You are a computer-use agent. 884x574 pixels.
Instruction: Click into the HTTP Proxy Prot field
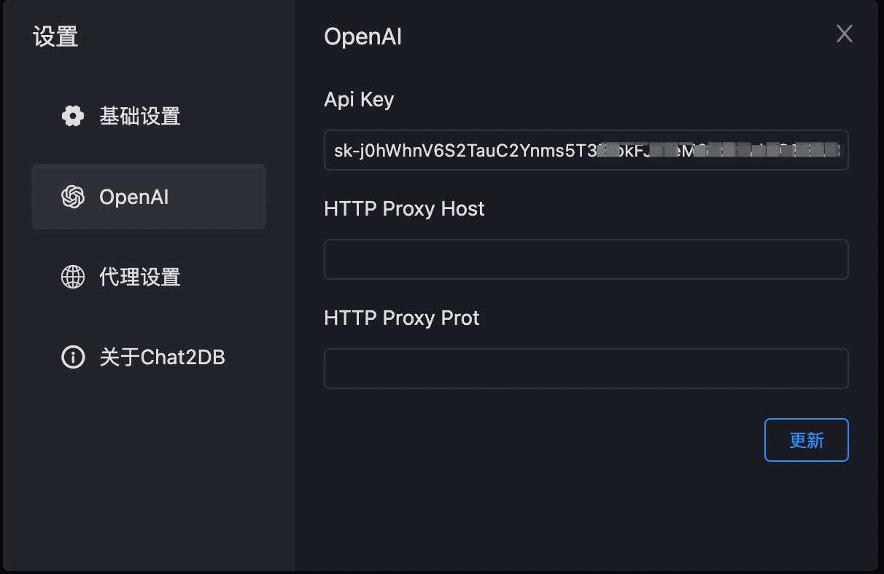(x=586, y=369)
